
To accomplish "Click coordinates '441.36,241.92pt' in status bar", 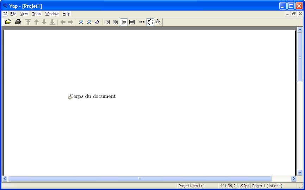I will (235, 186).
